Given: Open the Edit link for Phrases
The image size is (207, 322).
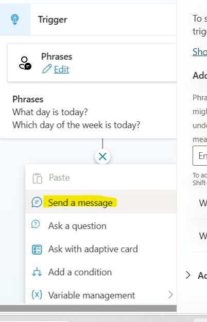Looking at the screenshot, I should tap(61, 69).
